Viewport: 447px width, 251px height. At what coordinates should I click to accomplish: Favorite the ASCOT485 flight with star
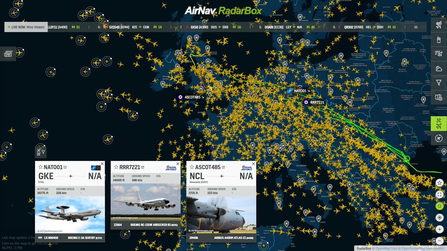pos(192,167)
